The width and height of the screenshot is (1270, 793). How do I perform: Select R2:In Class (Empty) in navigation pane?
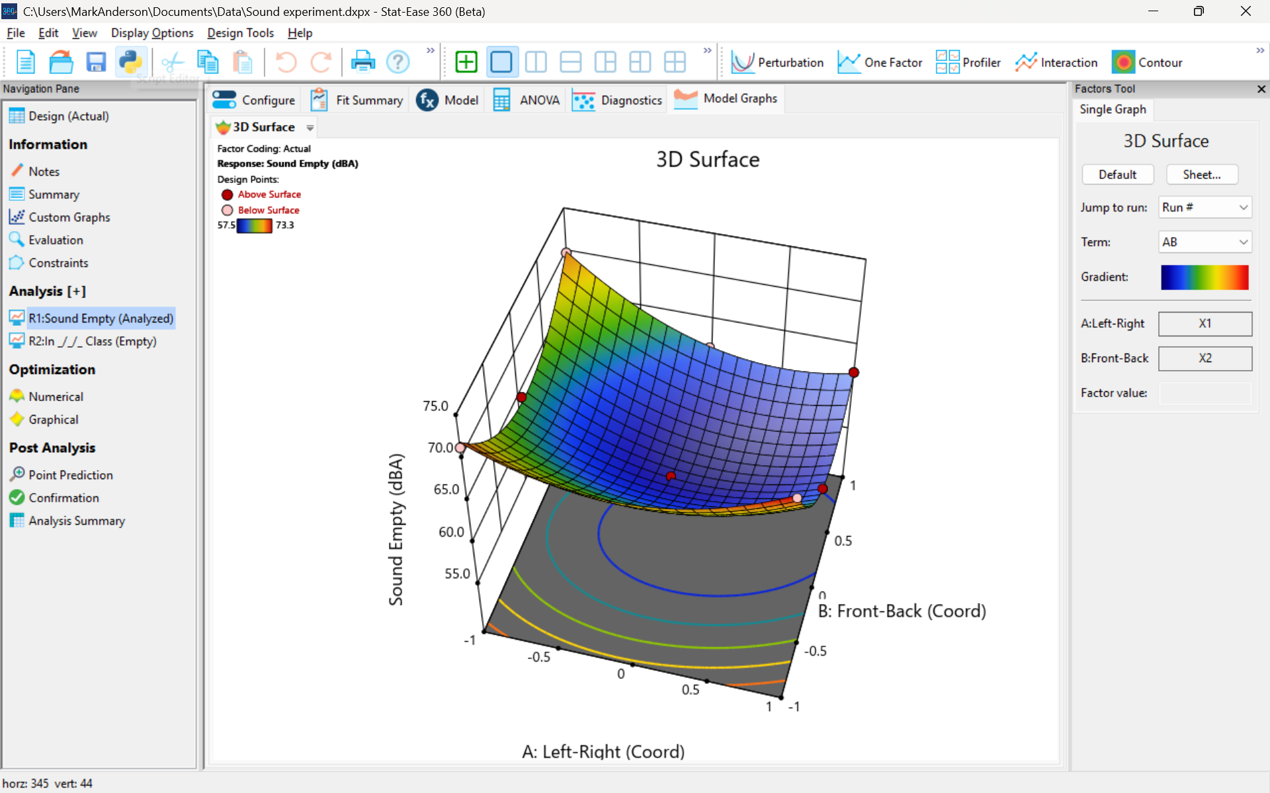pos(93,341)
